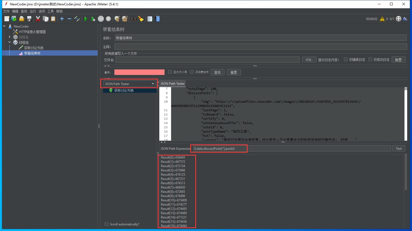
Task: Click the 浏览 browse button
Action: coord(309,60)
